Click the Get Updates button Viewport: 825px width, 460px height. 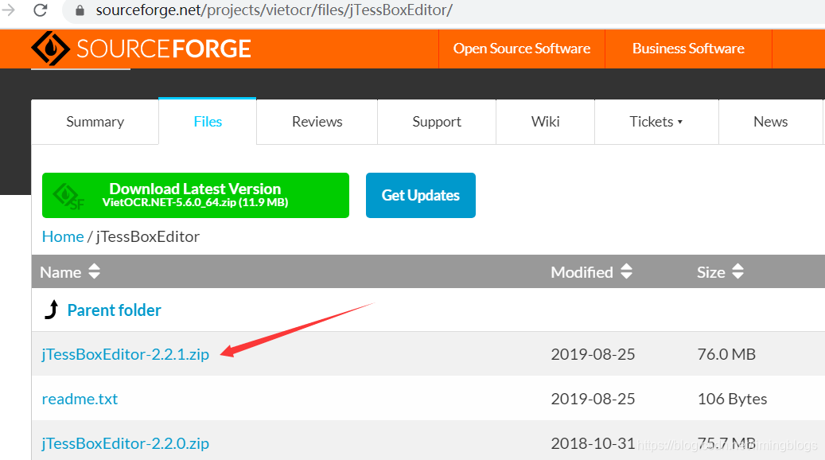[x=421, y=195]
